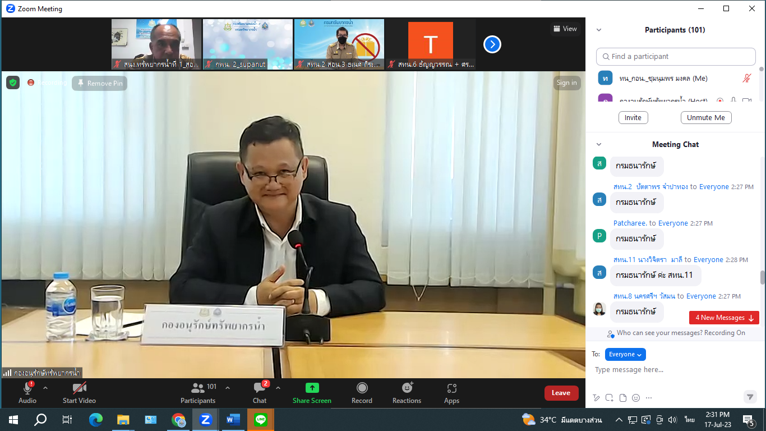Open the View layout menu
The image size is (766, 431).
(565, 29)
